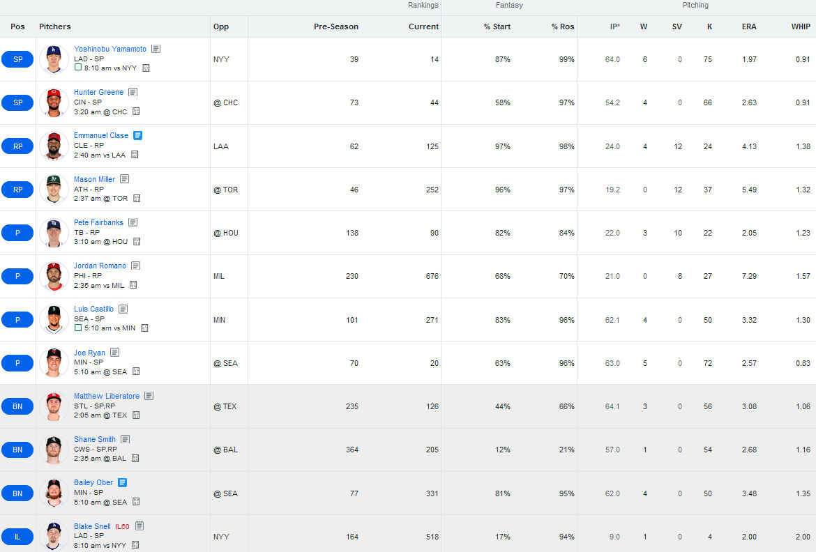Click the % Ros column header
816x552 pixels.
point(563,26)
